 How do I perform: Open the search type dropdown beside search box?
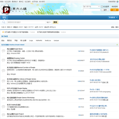click(x=49, y=22)
